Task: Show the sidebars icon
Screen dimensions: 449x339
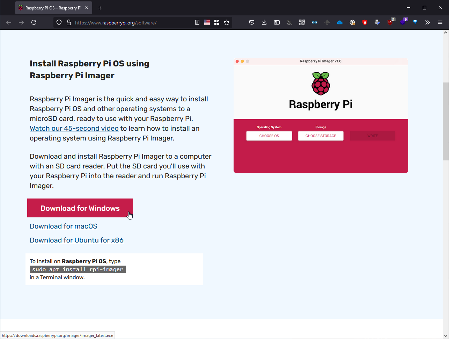Action: pos(277,22)
